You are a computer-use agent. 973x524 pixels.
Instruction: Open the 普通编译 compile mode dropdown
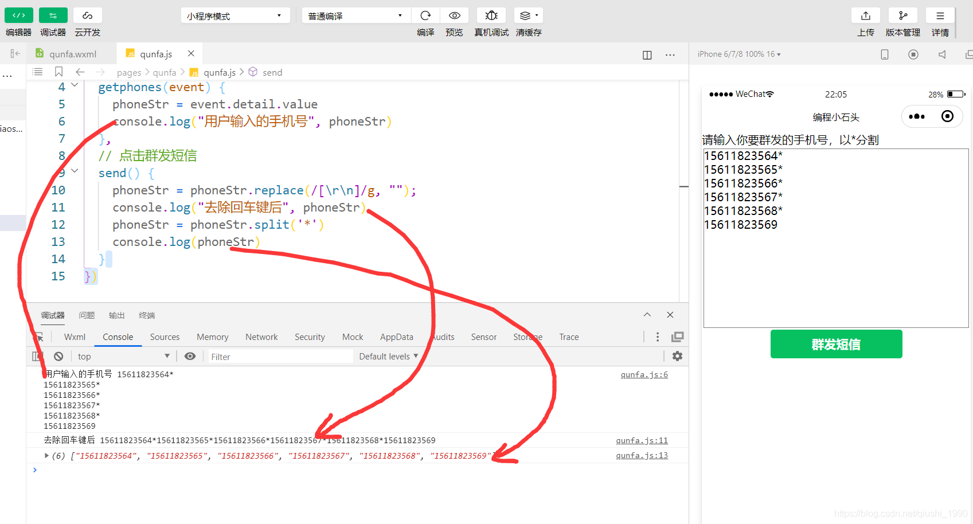(x=356, y=15)
